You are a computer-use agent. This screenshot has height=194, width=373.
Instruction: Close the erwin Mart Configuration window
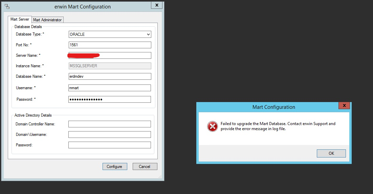pos(157,5)
